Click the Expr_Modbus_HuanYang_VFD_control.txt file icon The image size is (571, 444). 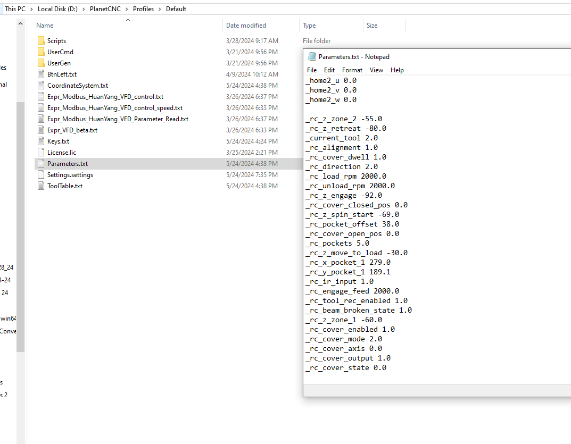(x=41, y=96)
